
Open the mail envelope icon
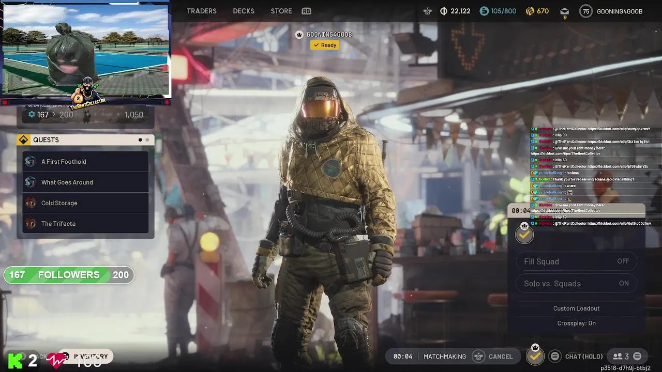point(564,11)
